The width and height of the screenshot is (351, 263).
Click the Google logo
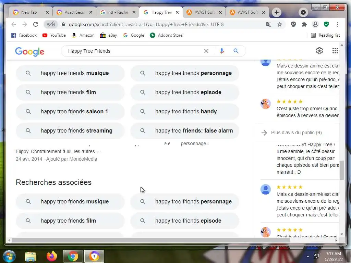(29, 51)
